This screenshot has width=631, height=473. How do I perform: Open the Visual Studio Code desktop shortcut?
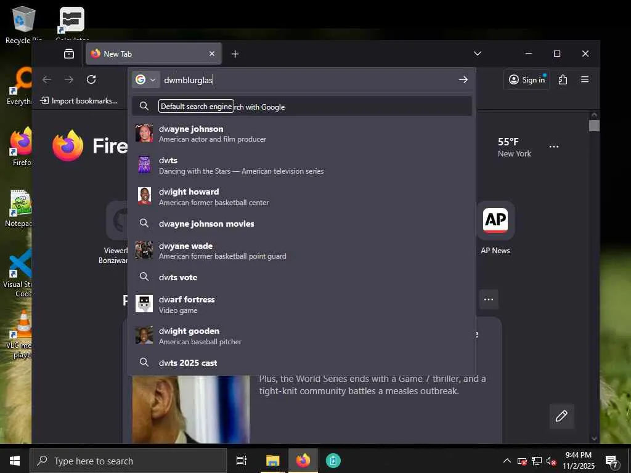[18, 273]
